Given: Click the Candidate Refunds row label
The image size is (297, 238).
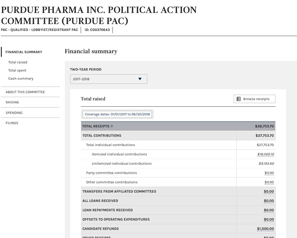Looking at the screenshot, I should coord(100,229).
